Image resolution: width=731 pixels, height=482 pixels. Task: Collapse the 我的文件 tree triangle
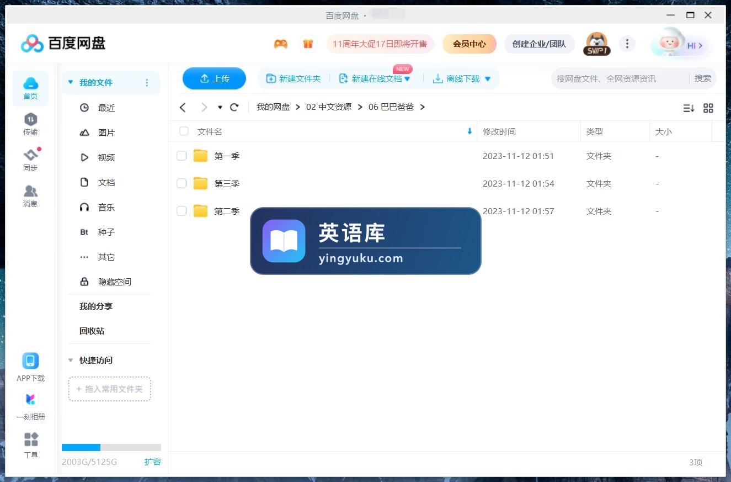click(70, 82)
